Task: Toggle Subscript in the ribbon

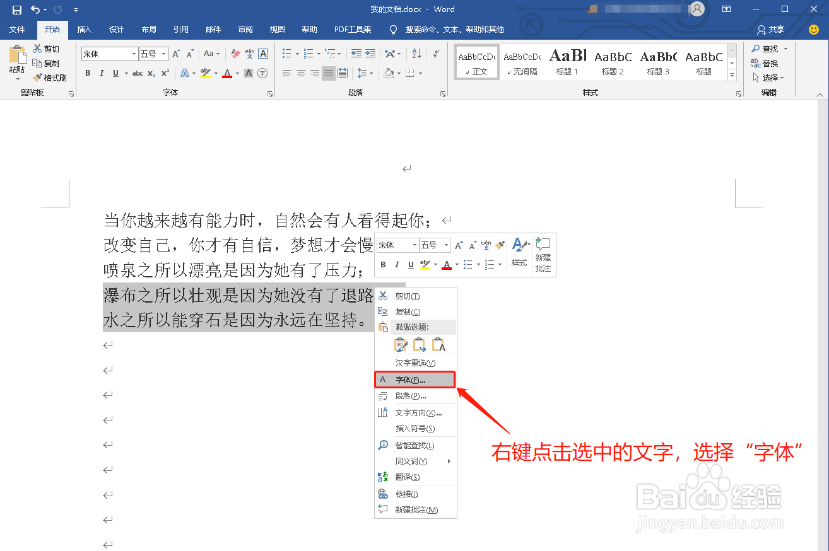Action: (x=151, y=73)
